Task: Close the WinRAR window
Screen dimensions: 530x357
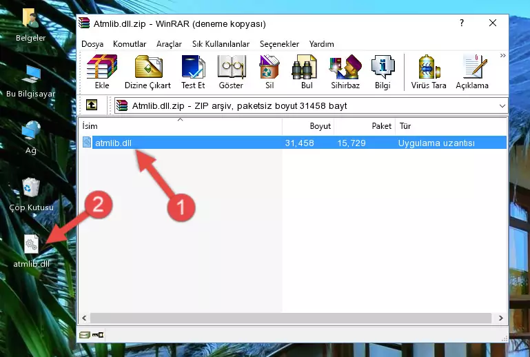Action: [493, 23]
